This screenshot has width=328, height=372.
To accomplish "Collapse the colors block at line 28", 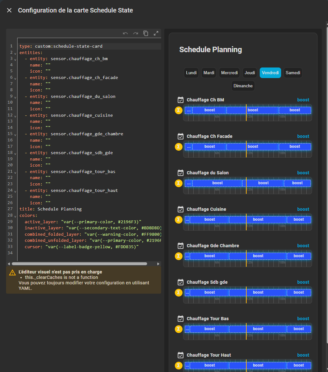I will pyautogui.click(x=15, y=216).
